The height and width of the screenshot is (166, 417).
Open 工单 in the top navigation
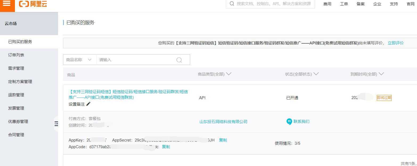pyautogui.click(x=344, y=4)
